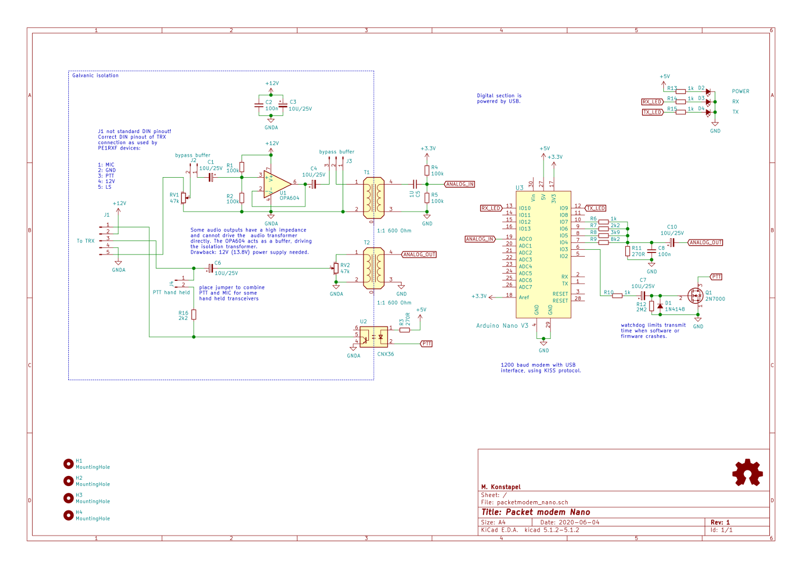Select the C6 10U/25V capacitor symbol
The height and width of the screenshot is (568, 802).
click(x=210, y=268)
